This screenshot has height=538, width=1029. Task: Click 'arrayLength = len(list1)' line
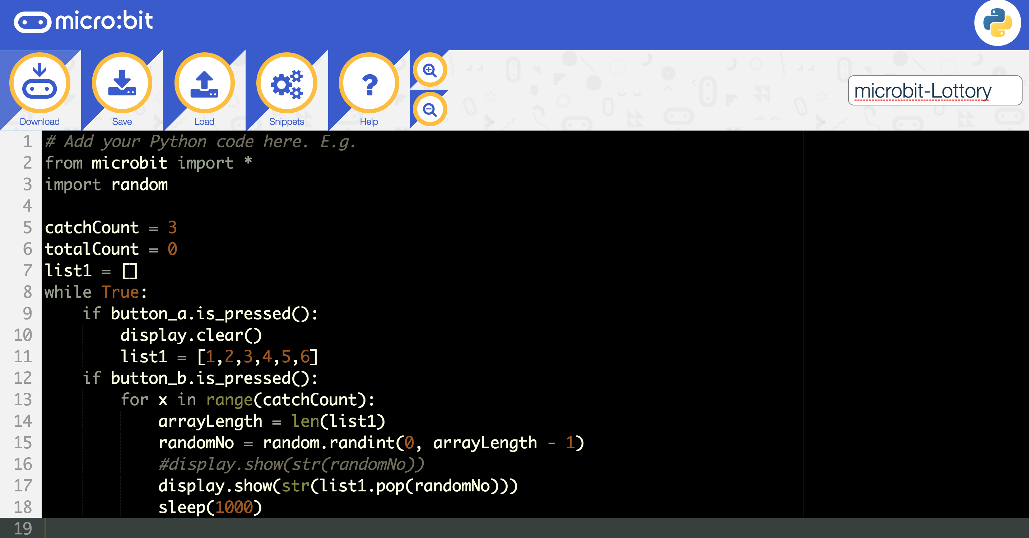[272, 421]
